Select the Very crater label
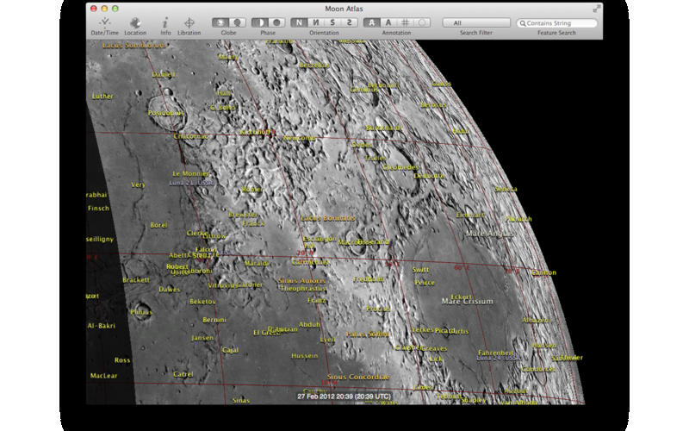 (138, 185)
